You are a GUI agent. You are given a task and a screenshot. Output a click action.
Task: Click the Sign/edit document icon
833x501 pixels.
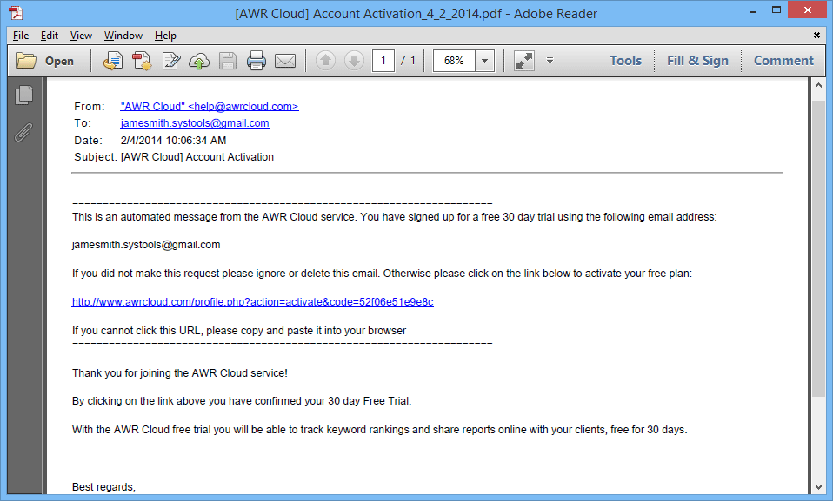click(171, 61)
